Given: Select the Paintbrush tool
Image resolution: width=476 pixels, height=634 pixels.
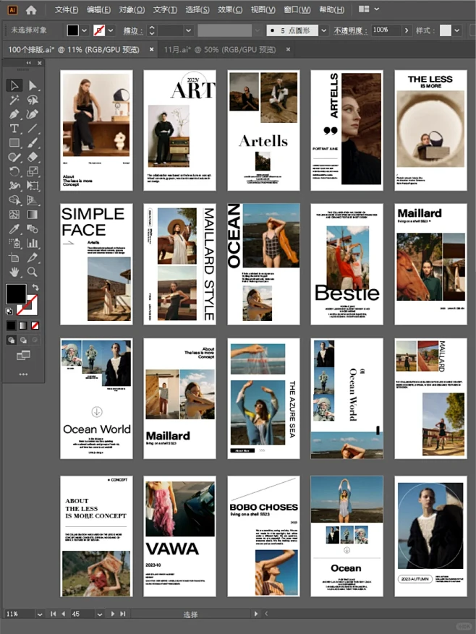Looking at the screenshot, I should click(x=33, y=142).
